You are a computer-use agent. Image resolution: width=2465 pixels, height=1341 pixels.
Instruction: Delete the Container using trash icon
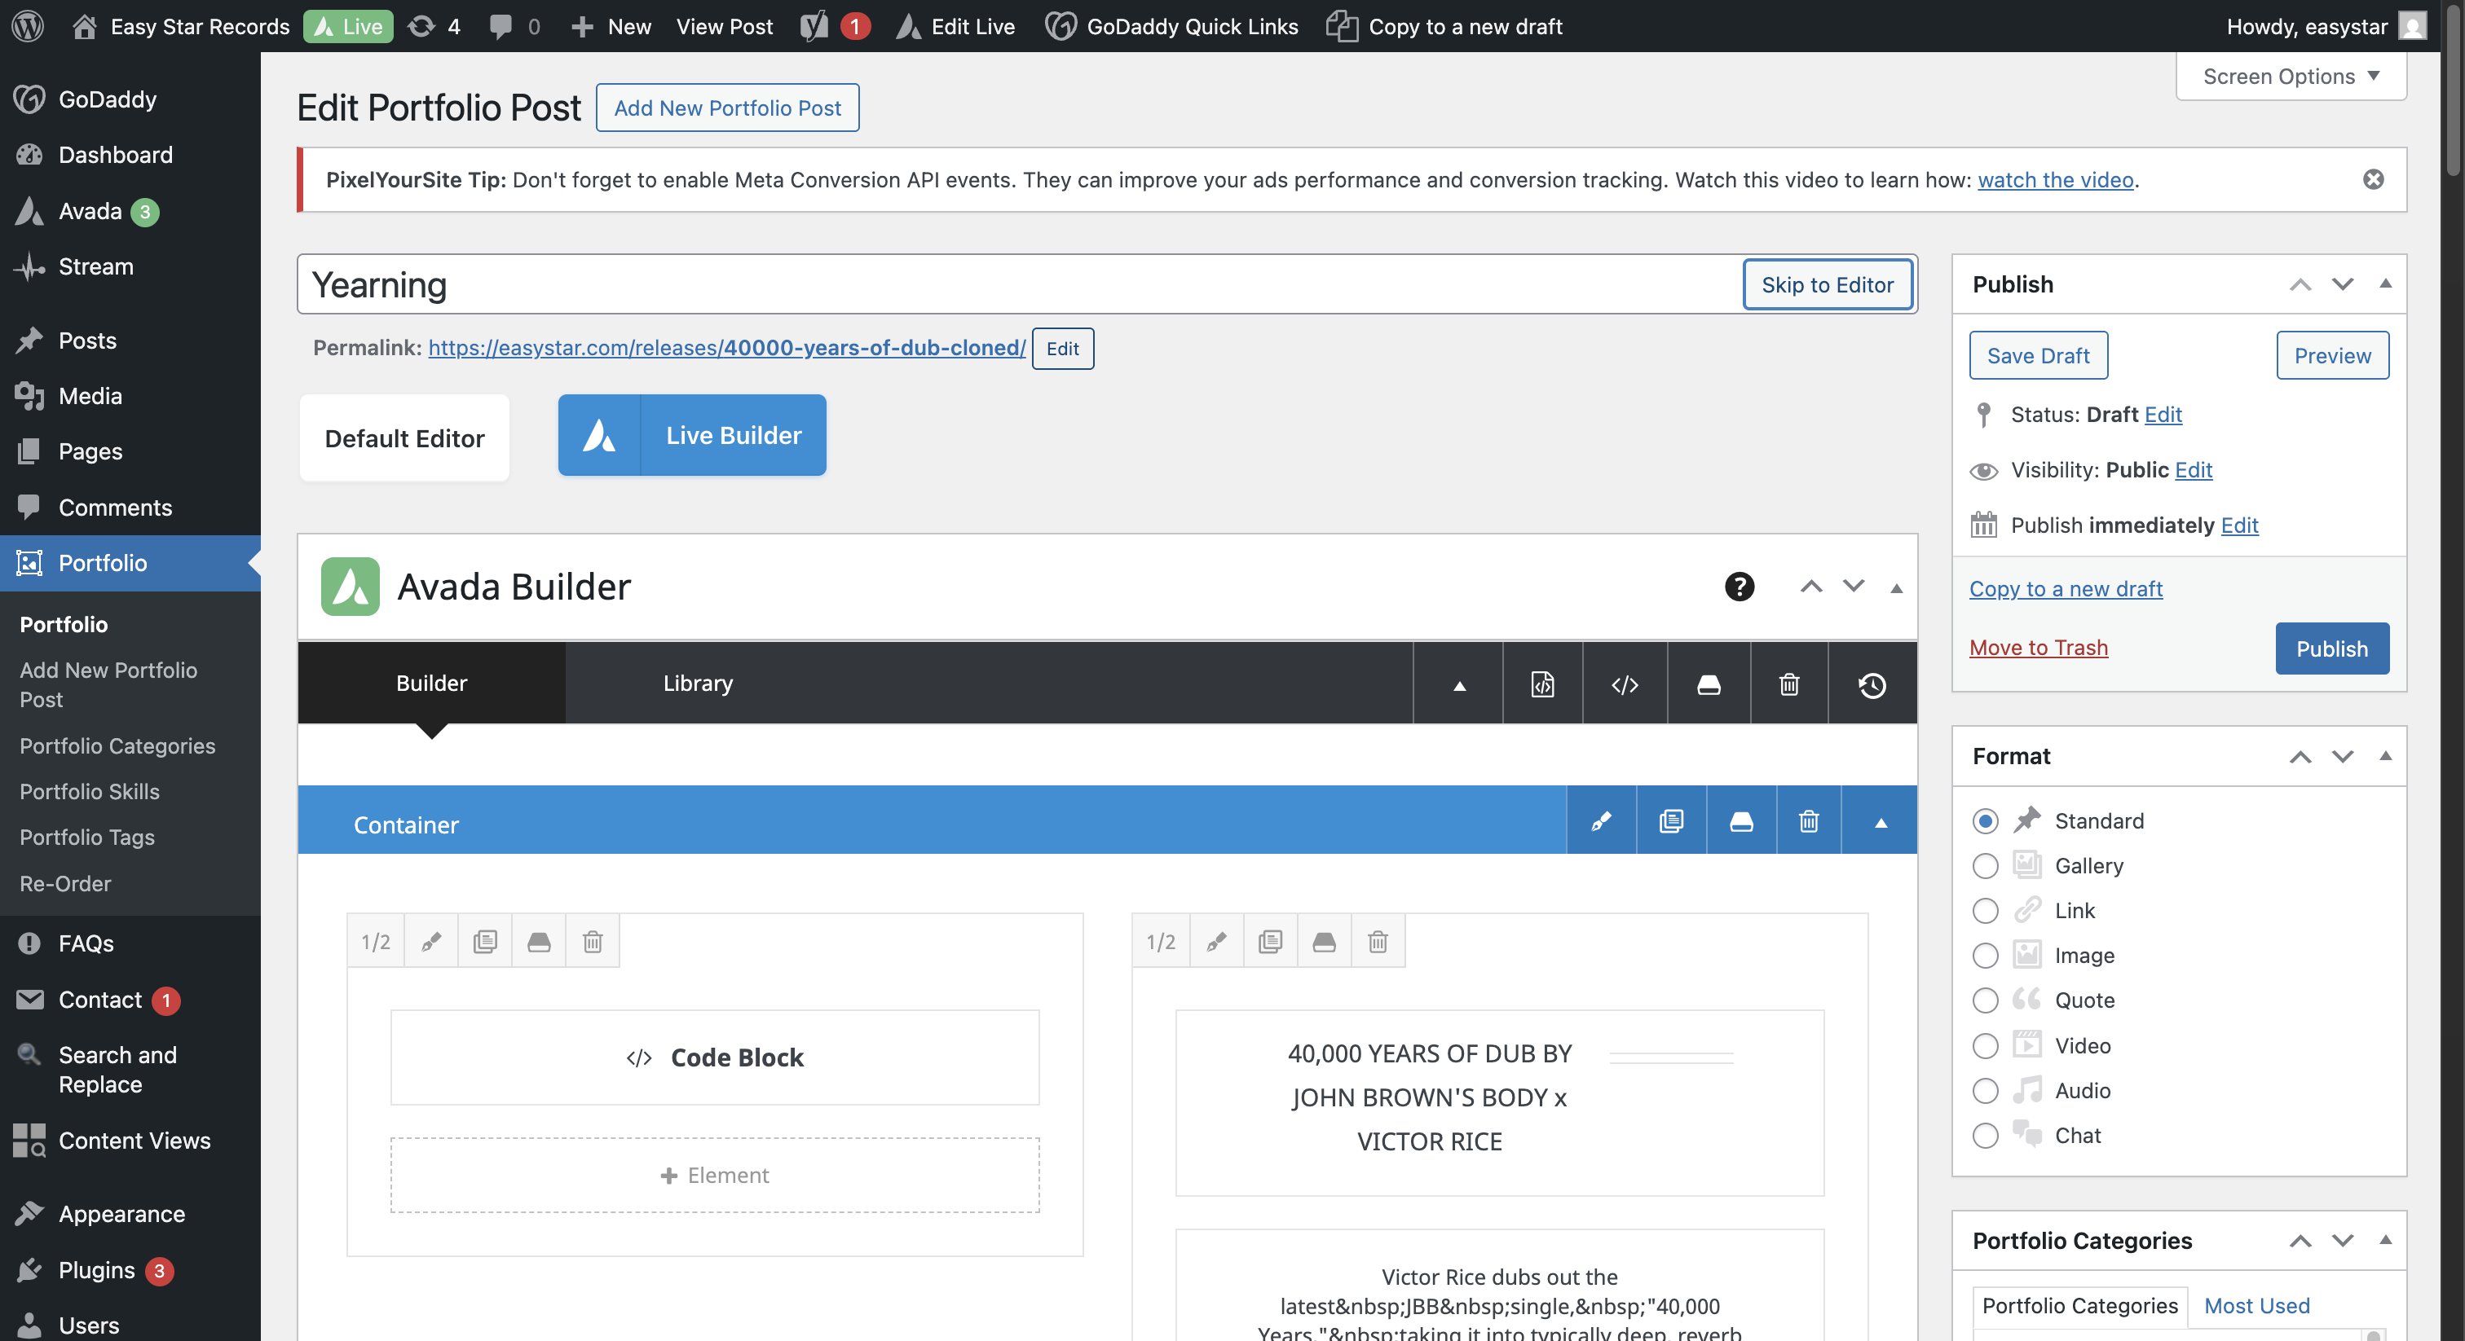click(1808, 821)
